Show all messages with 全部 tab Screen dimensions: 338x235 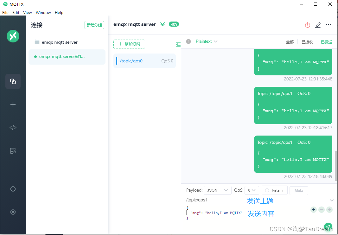click(290, 42)
